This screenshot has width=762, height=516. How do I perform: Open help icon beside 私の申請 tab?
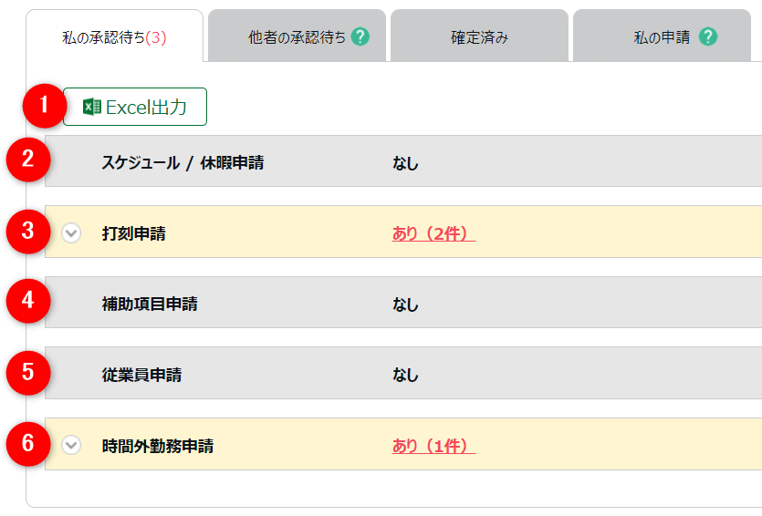(707, 37)
